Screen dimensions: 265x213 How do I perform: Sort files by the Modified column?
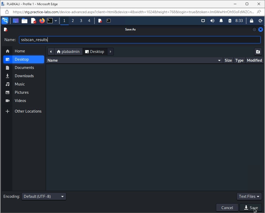(254, 60)
